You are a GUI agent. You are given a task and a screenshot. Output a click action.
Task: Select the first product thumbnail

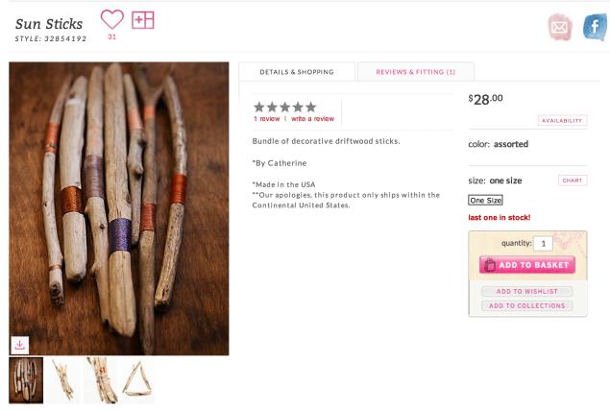point(26,380)
